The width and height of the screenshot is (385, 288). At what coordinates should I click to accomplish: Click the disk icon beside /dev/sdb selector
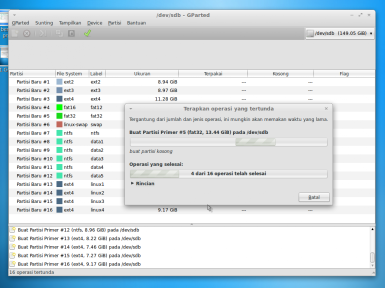pyautogui.click(x=310, y=33)
